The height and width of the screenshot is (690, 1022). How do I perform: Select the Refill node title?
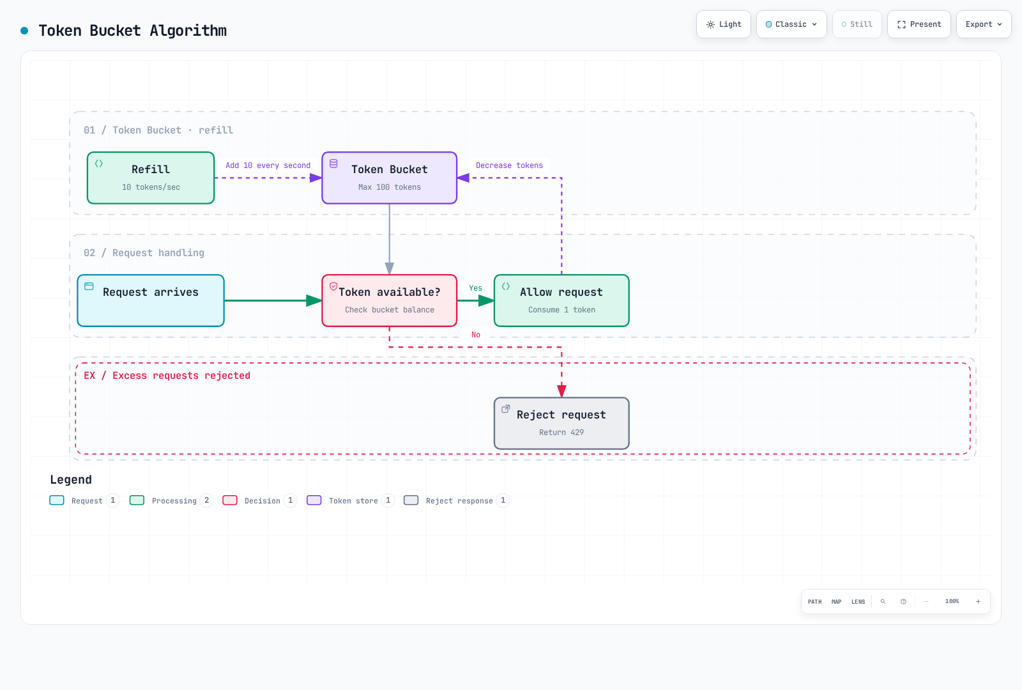(x=151, y=169)
